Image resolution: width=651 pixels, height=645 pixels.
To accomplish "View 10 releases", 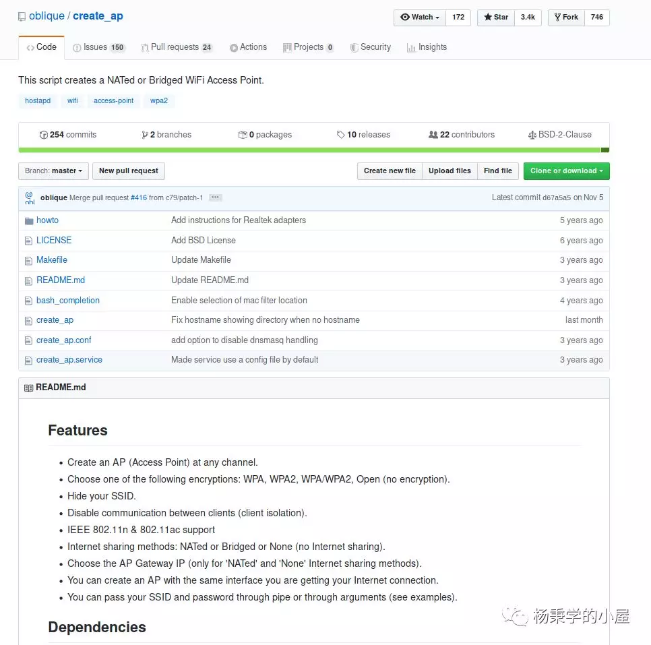I will coord(364,135).
